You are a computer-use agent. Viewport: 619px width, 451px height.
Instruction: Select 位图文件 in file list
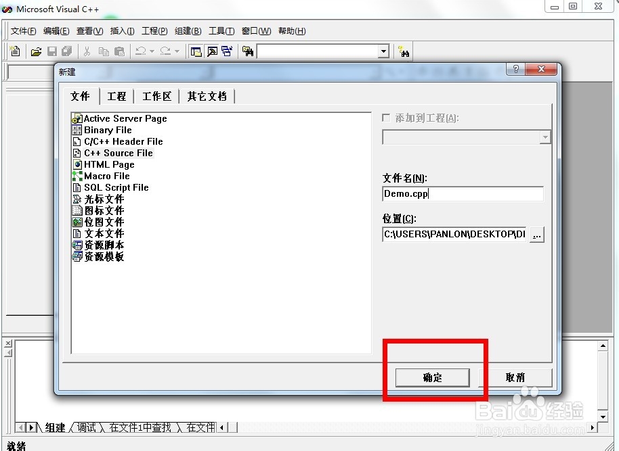98,222
